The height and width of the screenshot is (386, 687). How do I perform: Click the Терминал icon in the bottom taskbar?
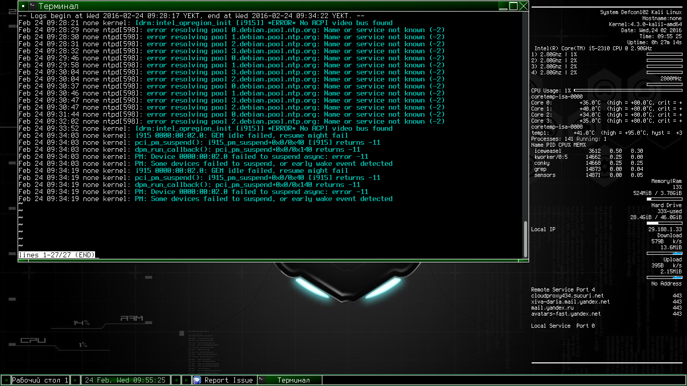coord(262,380)
